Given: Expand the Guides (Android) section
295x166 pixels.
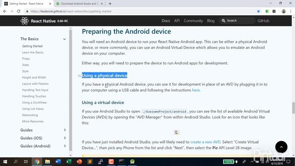Looking at the screenshot, I should [65, 146].
